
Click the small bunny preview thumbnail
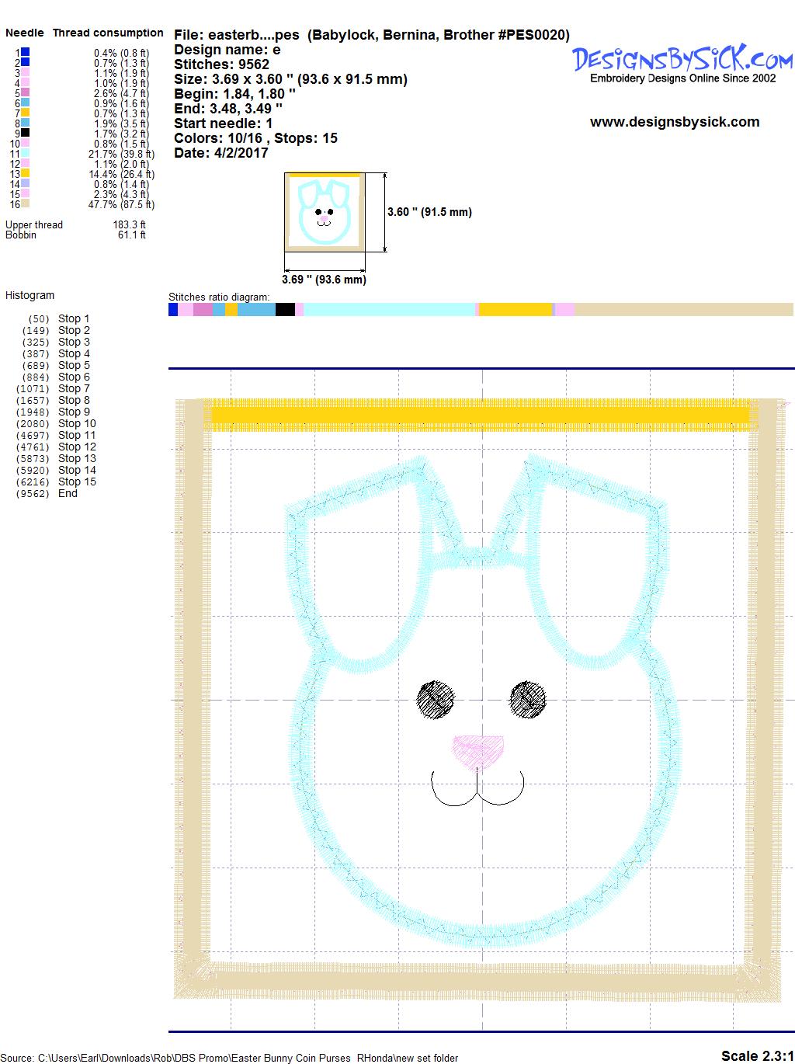[x=323, y=212]
